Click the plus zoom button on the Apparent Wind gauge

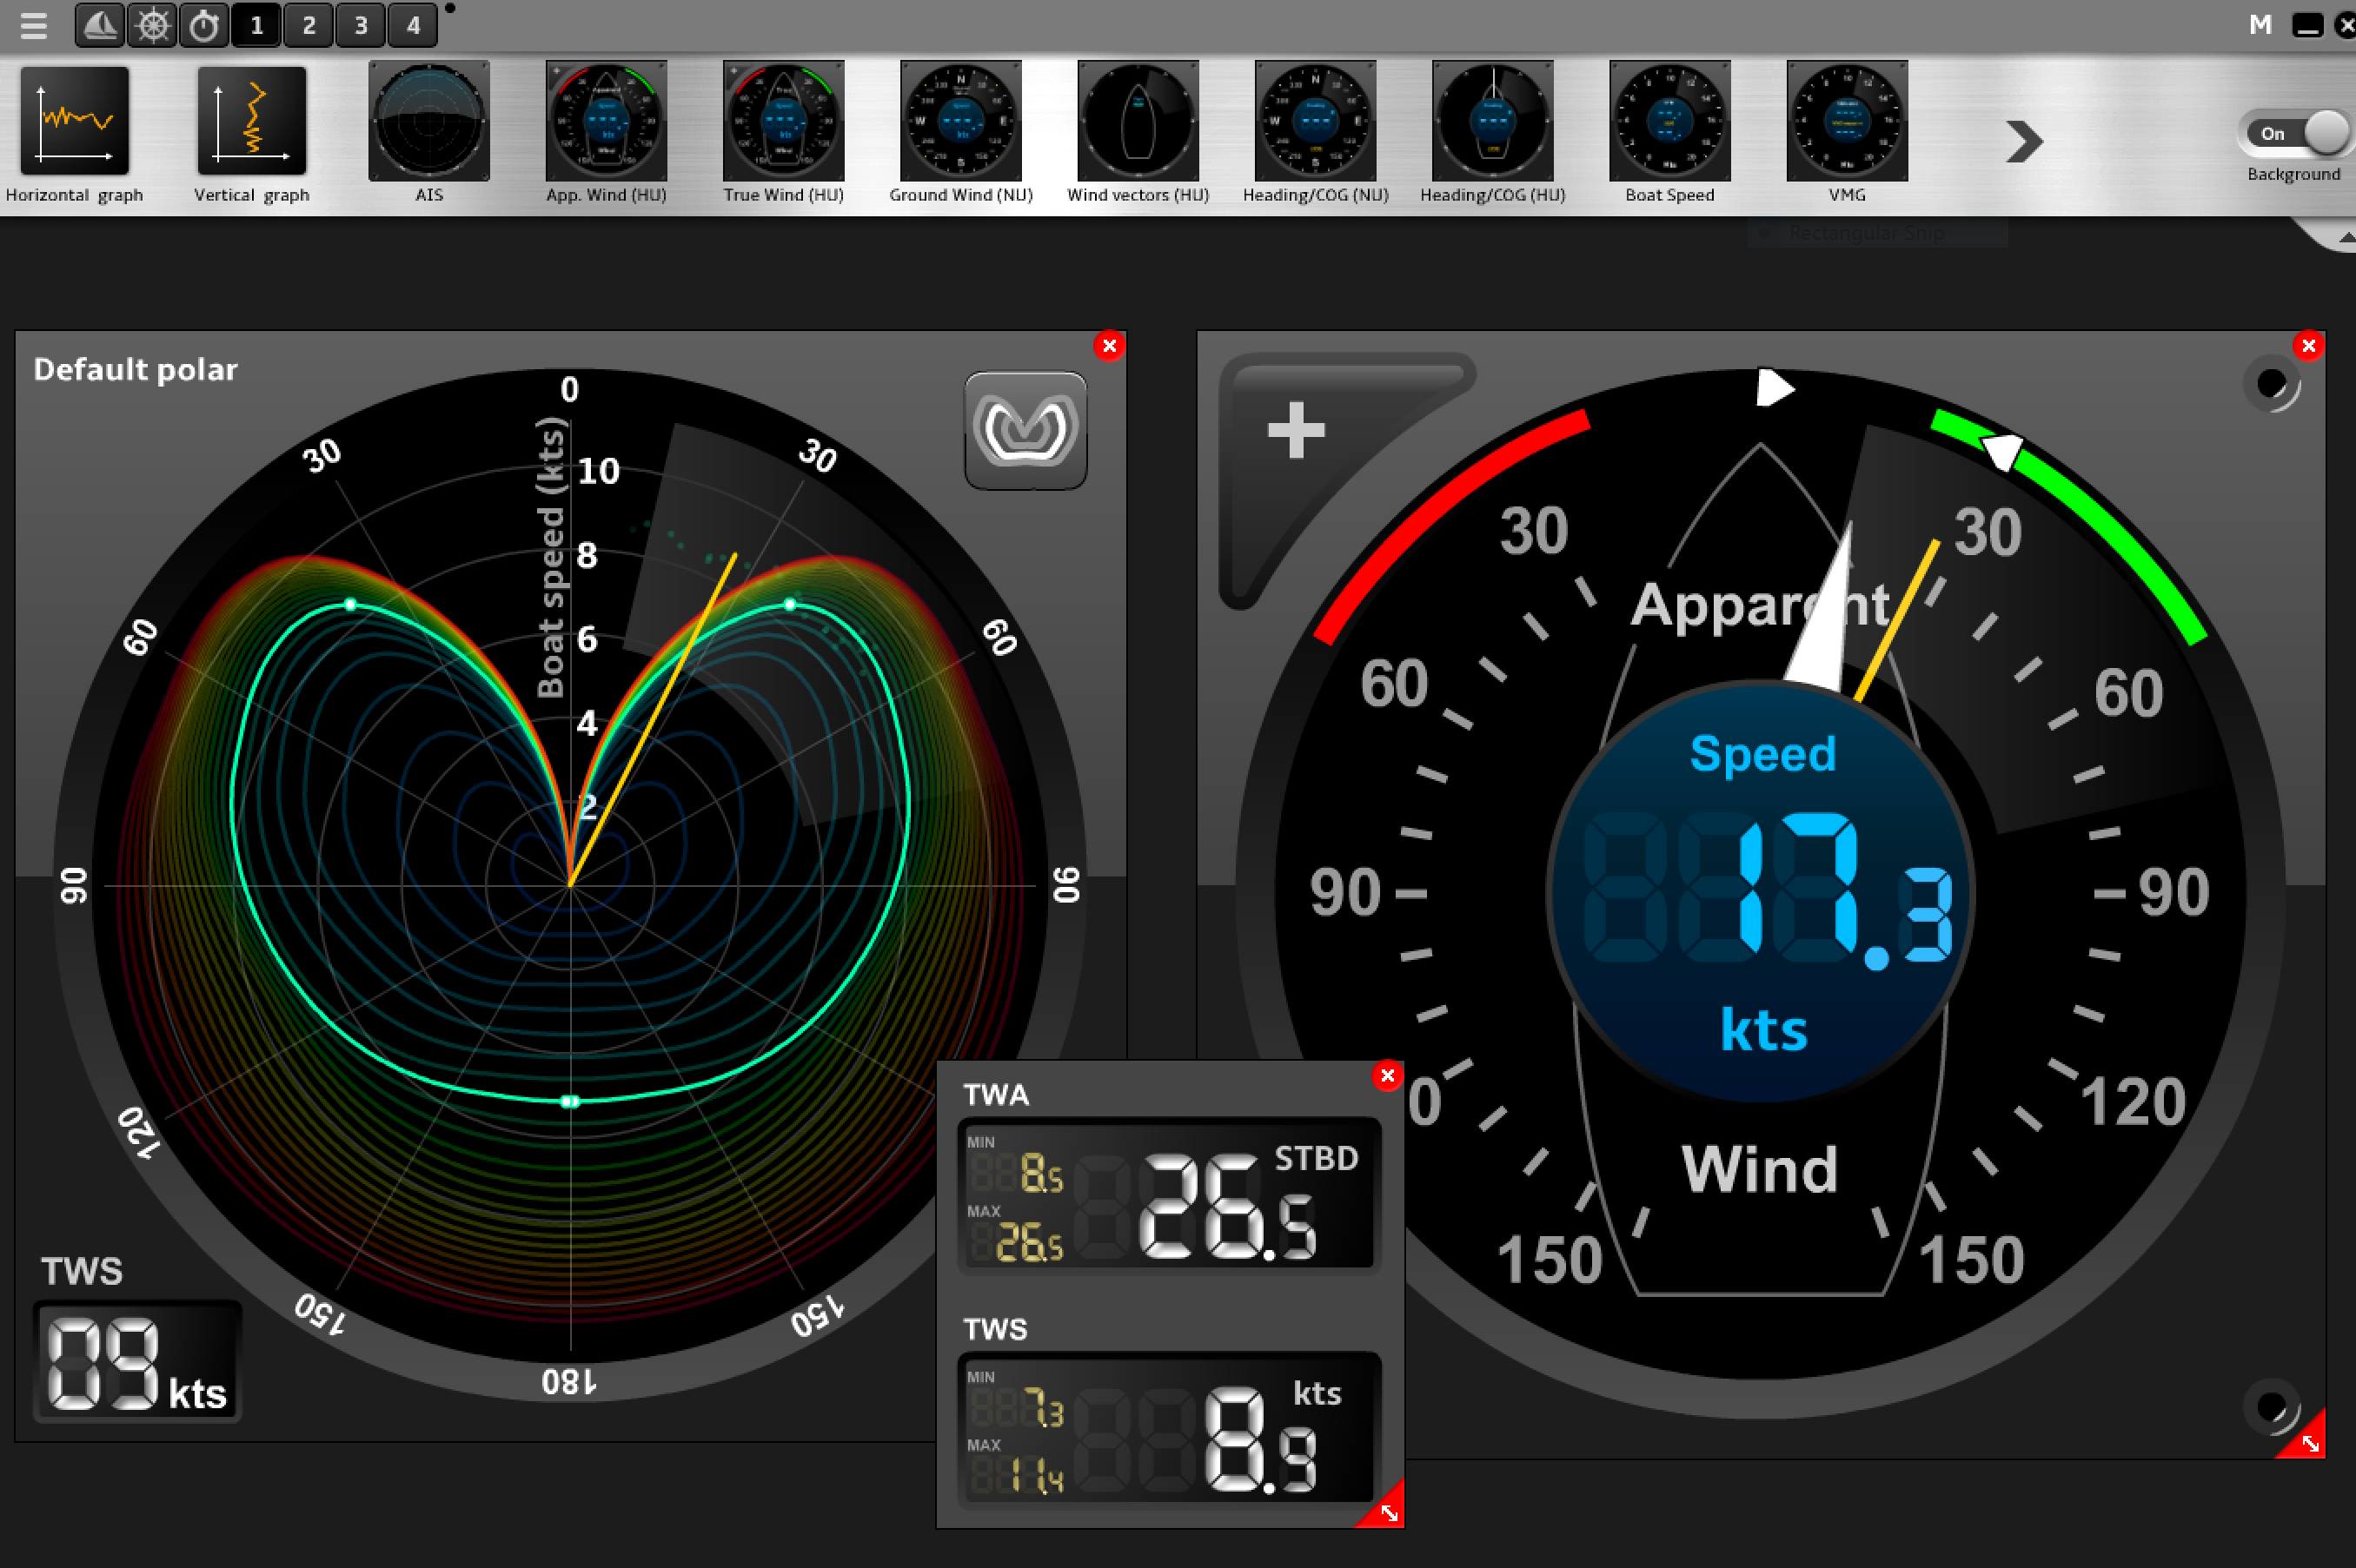tap(1296, 430)
